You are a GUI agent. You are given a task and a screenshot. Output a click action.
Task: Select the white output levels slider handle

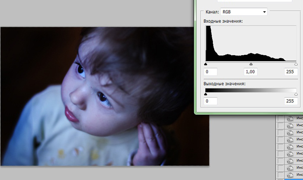pyautogui.click(x=296, y=94)
